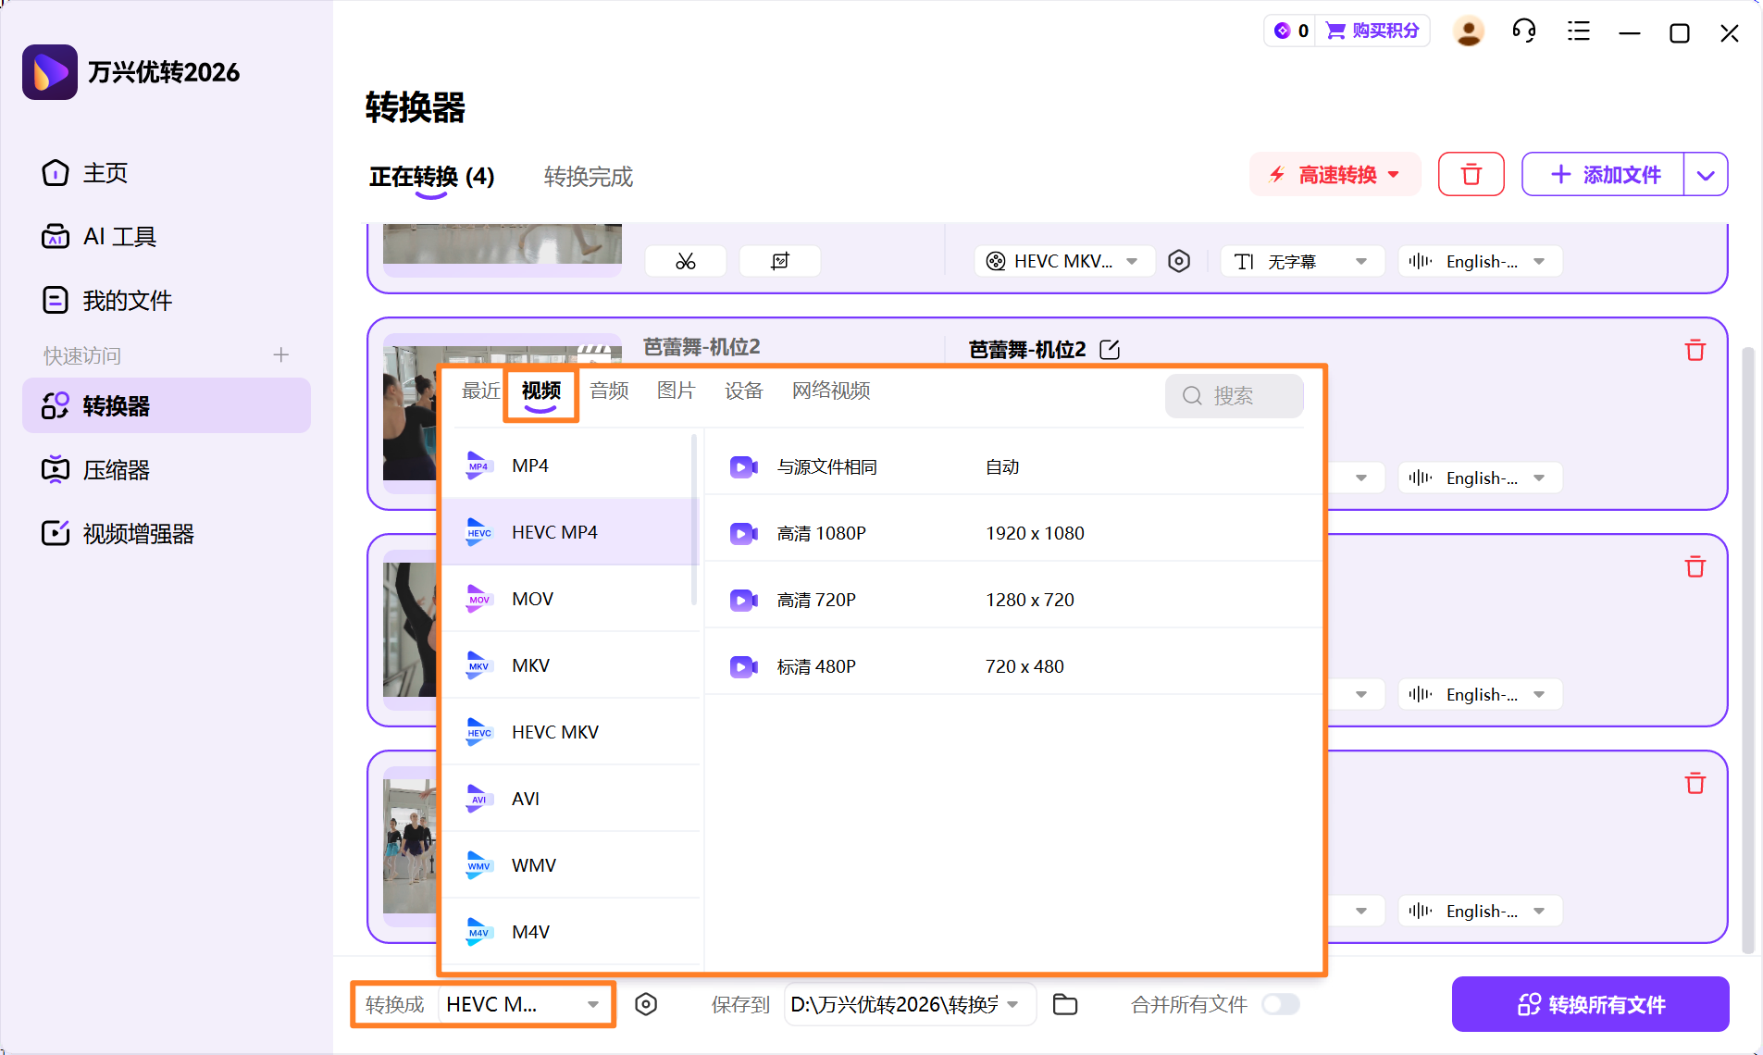Toggle the 合并所有文件 switch
Viewport: 1763px width, 1055px height.
tap(1281, 1005)
